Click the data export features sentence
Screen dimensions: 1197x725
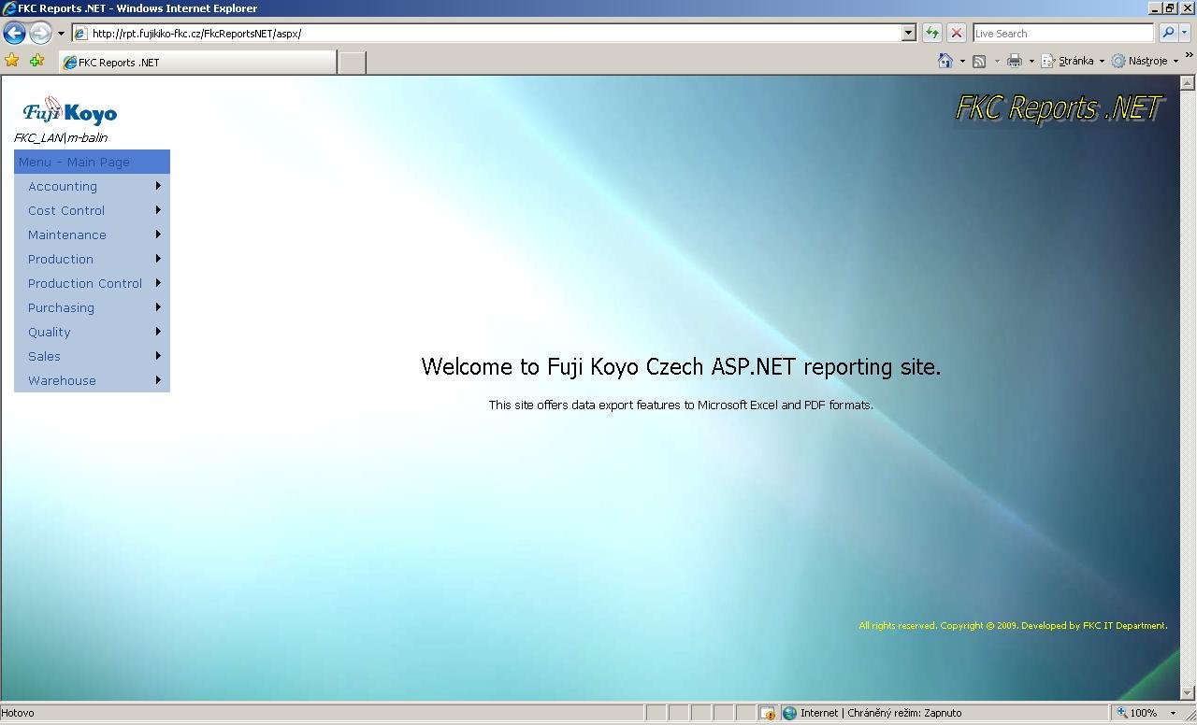(681, 405)
